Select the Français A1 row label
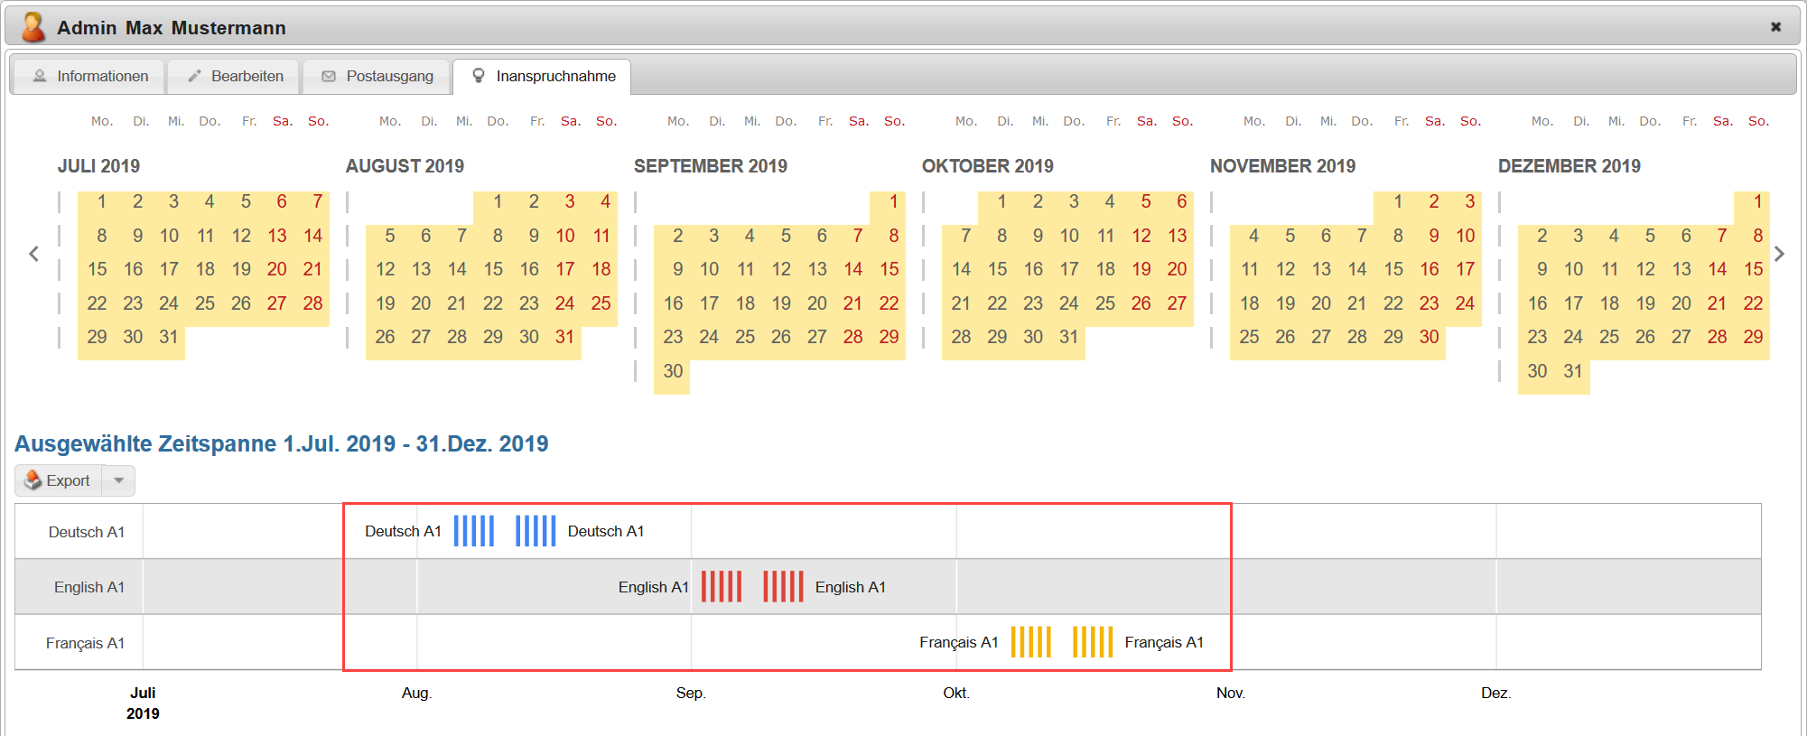This screenshot has height=736, width=1807. (85, 643)
